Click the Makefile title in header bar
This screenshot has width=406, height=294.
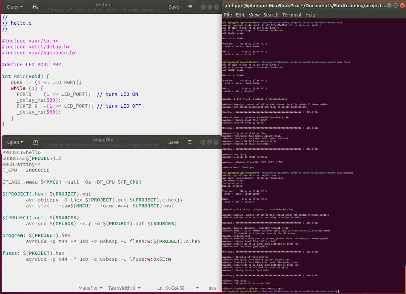tap(103, 140)
